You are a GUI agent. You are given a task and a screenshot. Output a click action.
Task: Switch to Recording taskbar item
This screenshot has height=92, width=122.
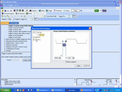(x=72, y=90)
